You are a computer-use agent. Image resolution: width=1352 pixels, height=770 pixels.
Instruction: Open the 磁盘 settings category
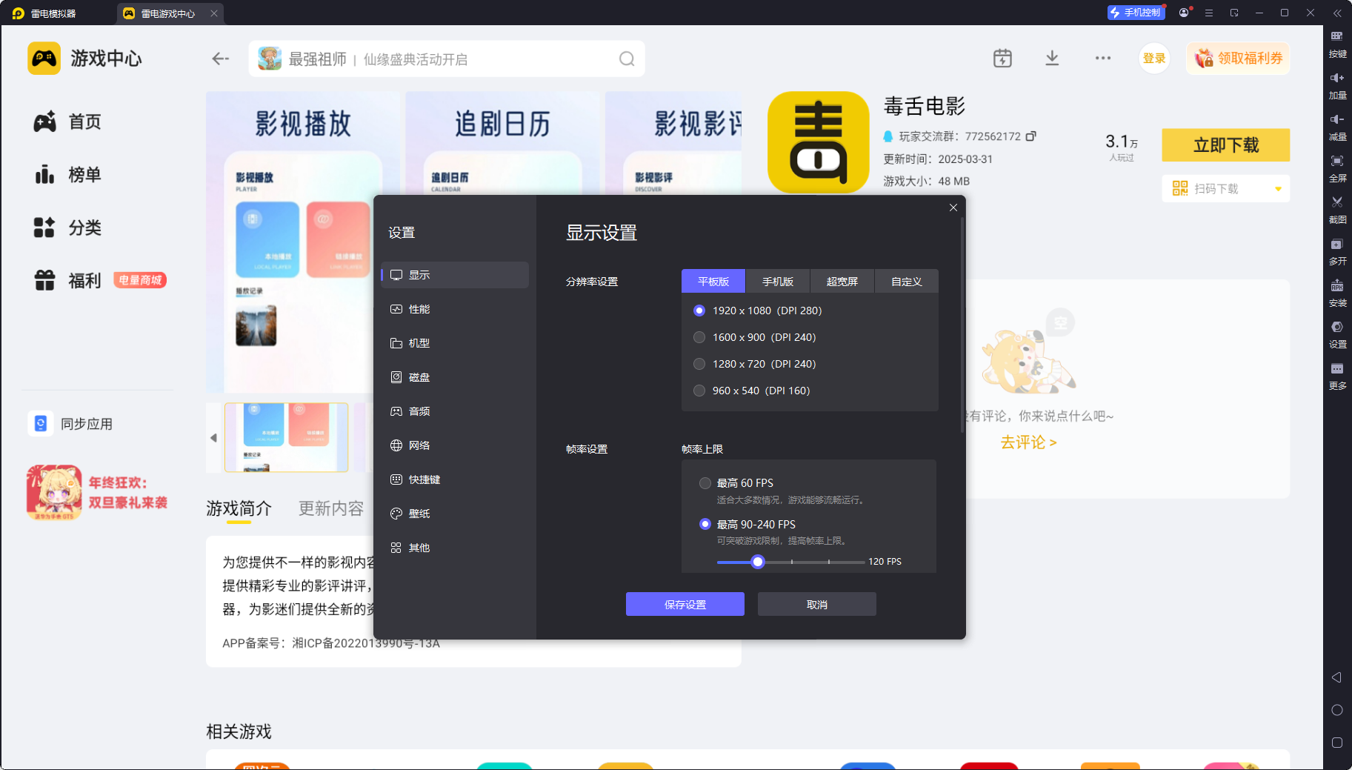click(455, 377)
